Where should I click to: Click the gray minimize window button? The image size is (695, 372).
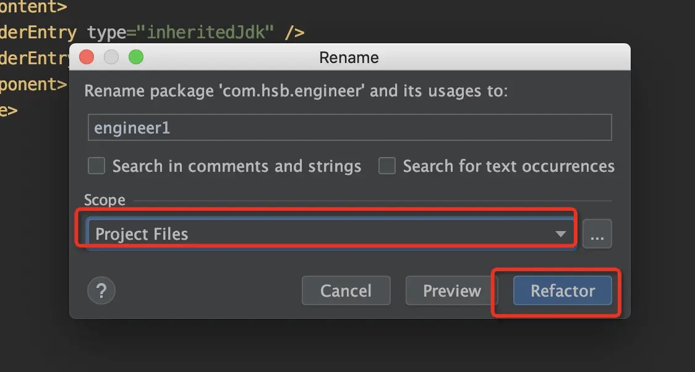click(x=111, y=57)
